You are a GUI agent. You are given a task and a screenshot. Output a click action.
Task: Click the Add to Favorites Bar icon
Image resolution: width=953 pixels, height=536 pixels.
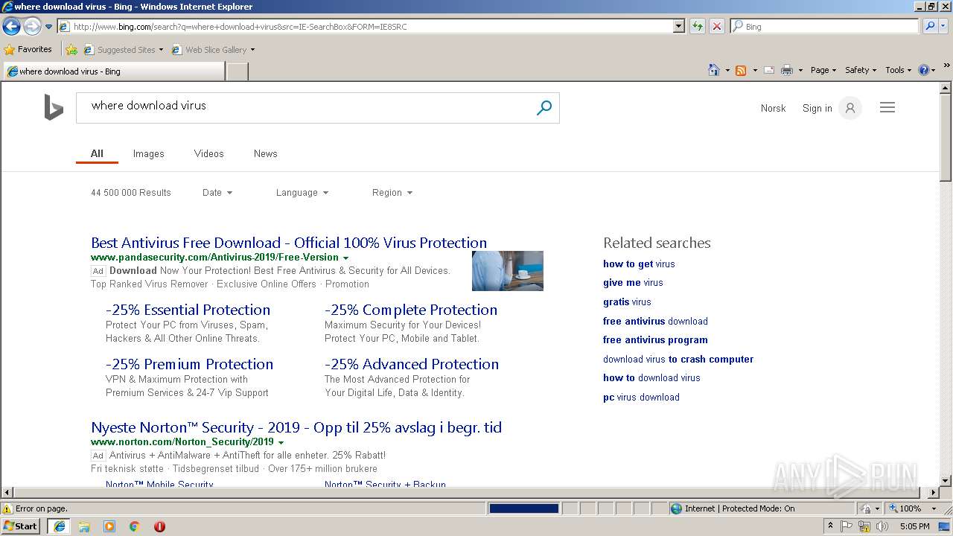pyautogui.click(x=71, y=50)
